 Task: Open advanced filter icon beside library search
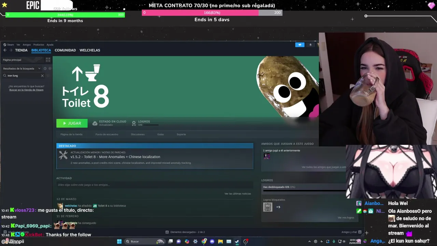click(x=48, y=76)
